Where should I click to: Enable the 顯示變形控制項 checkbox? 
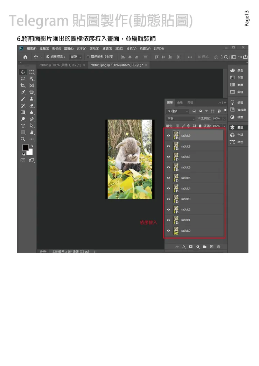click(x=88, y=57)
